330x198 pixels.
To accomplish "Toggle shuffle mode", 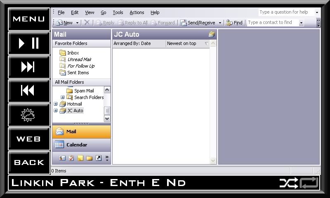I will point(288,183).
